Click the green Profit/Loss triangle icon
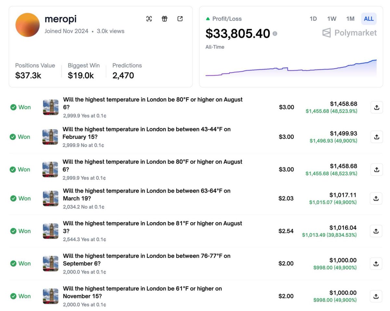Image resolution: width=390 pixels, height=311 pixels. (208, 19)
